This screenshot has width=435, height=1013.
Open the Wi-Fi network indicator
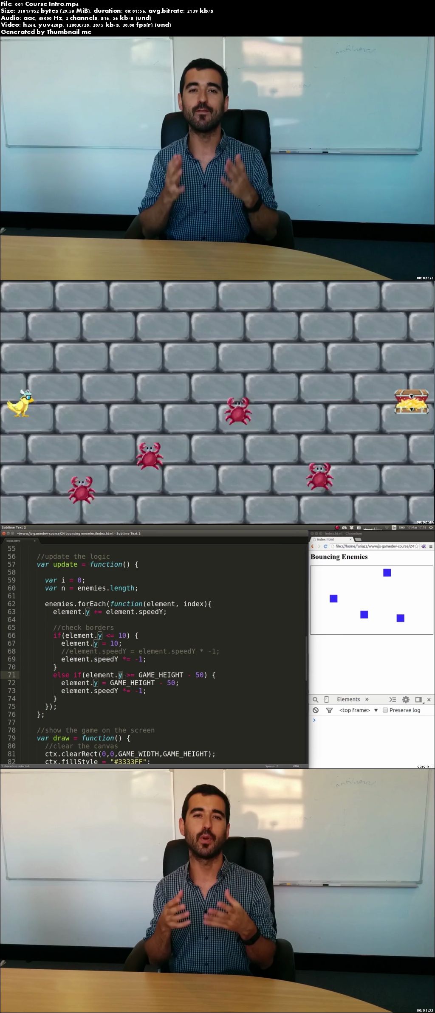[387, 528]
